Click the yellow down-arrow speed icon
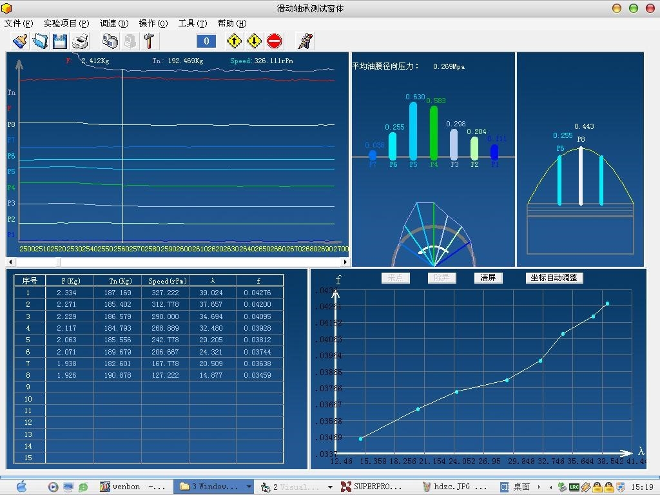Image resolution: width=660 pixels, height=495 pixels. [255, 41]
